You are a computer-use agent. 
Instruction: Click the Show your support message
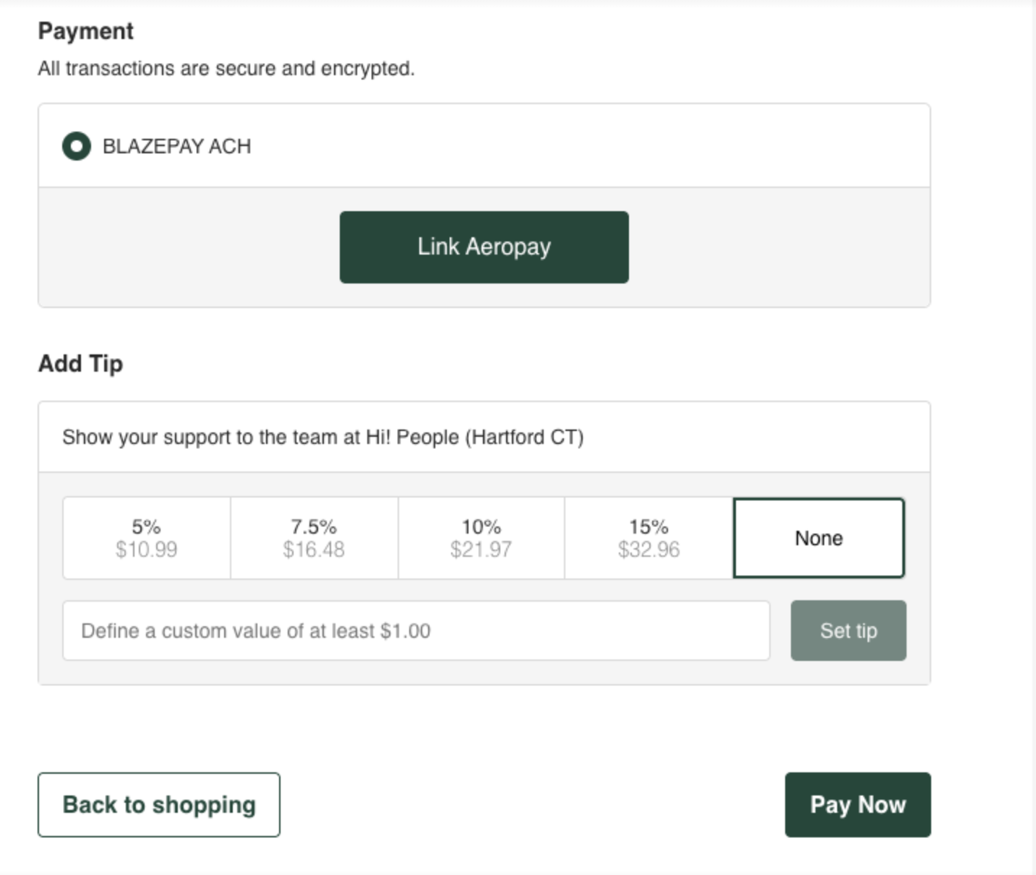[322, 437]
